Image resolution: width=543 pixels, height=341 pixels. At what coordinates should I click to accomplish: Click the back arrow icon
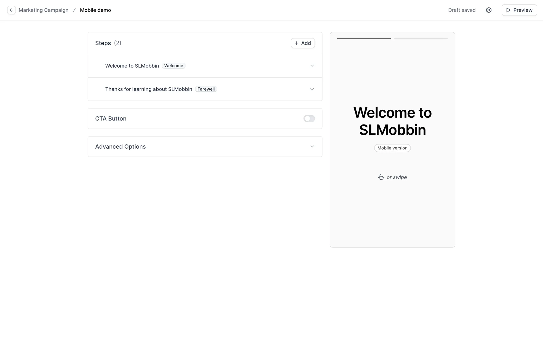click(x=11, y=10)
